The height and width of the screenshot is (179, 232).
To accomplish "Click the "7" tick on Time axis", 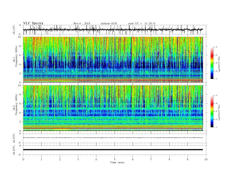I will 151,159.
